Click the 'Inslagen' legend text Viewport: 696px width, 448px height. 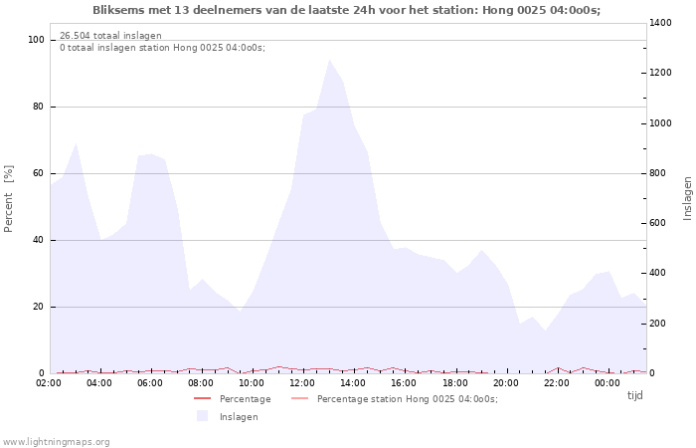point(239,417)
